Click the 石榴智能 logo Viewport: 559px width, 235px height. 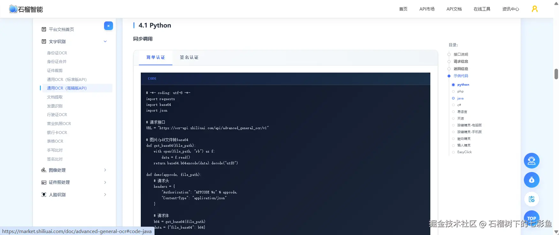pyautogui.click(x=26, y=9)
